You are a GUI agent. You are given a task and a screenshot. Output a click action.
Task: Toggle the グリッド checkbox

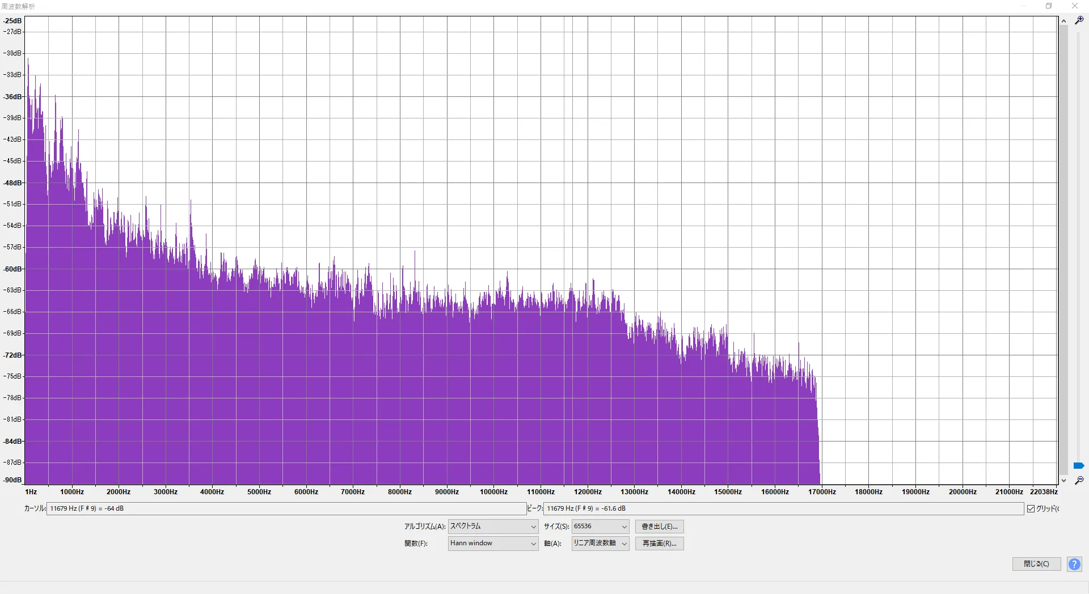click(1031, 509)
